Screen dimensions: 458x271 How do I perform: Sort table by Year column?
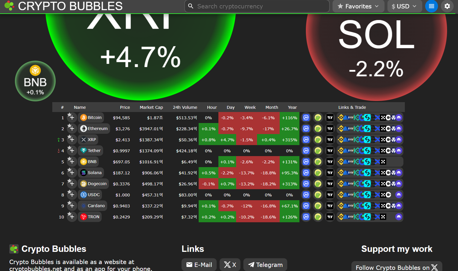pos(292,107)
